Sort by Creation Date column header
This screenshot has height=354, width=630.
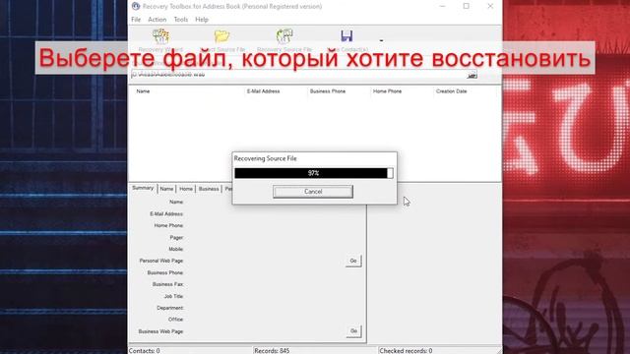[451, 91]
